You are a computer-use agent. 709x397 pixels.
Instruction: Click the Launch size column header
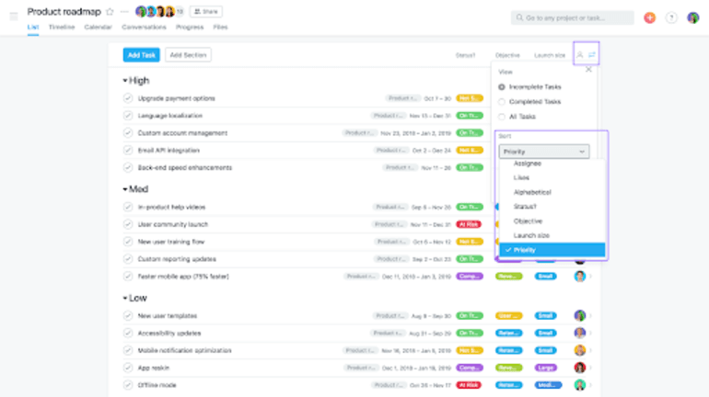(550, 55)
